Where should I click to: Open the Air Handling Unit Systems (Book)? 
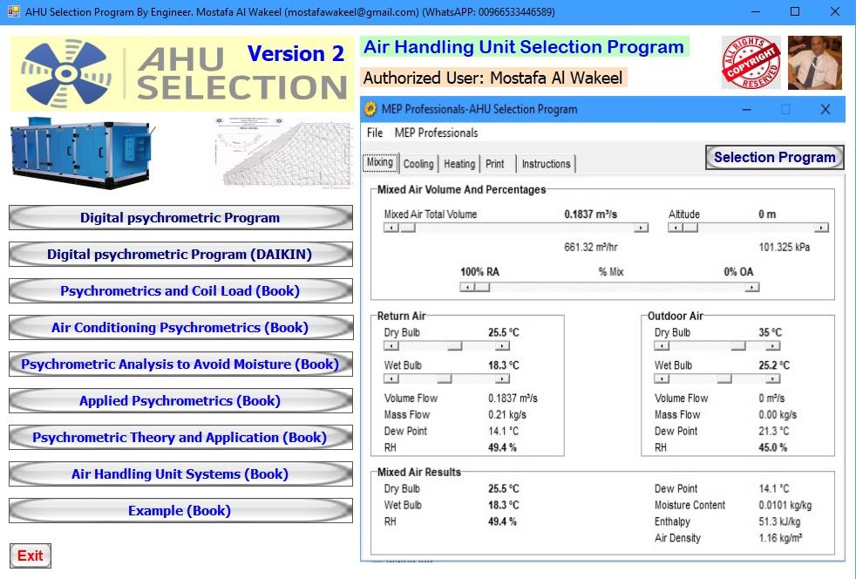179,474
